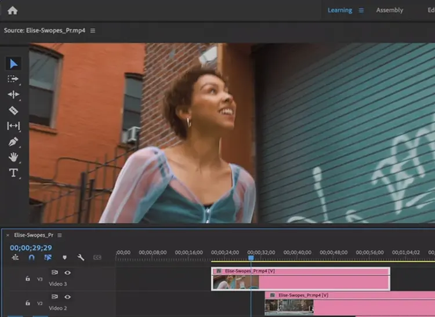Go to the Home screen

(12, 10)
